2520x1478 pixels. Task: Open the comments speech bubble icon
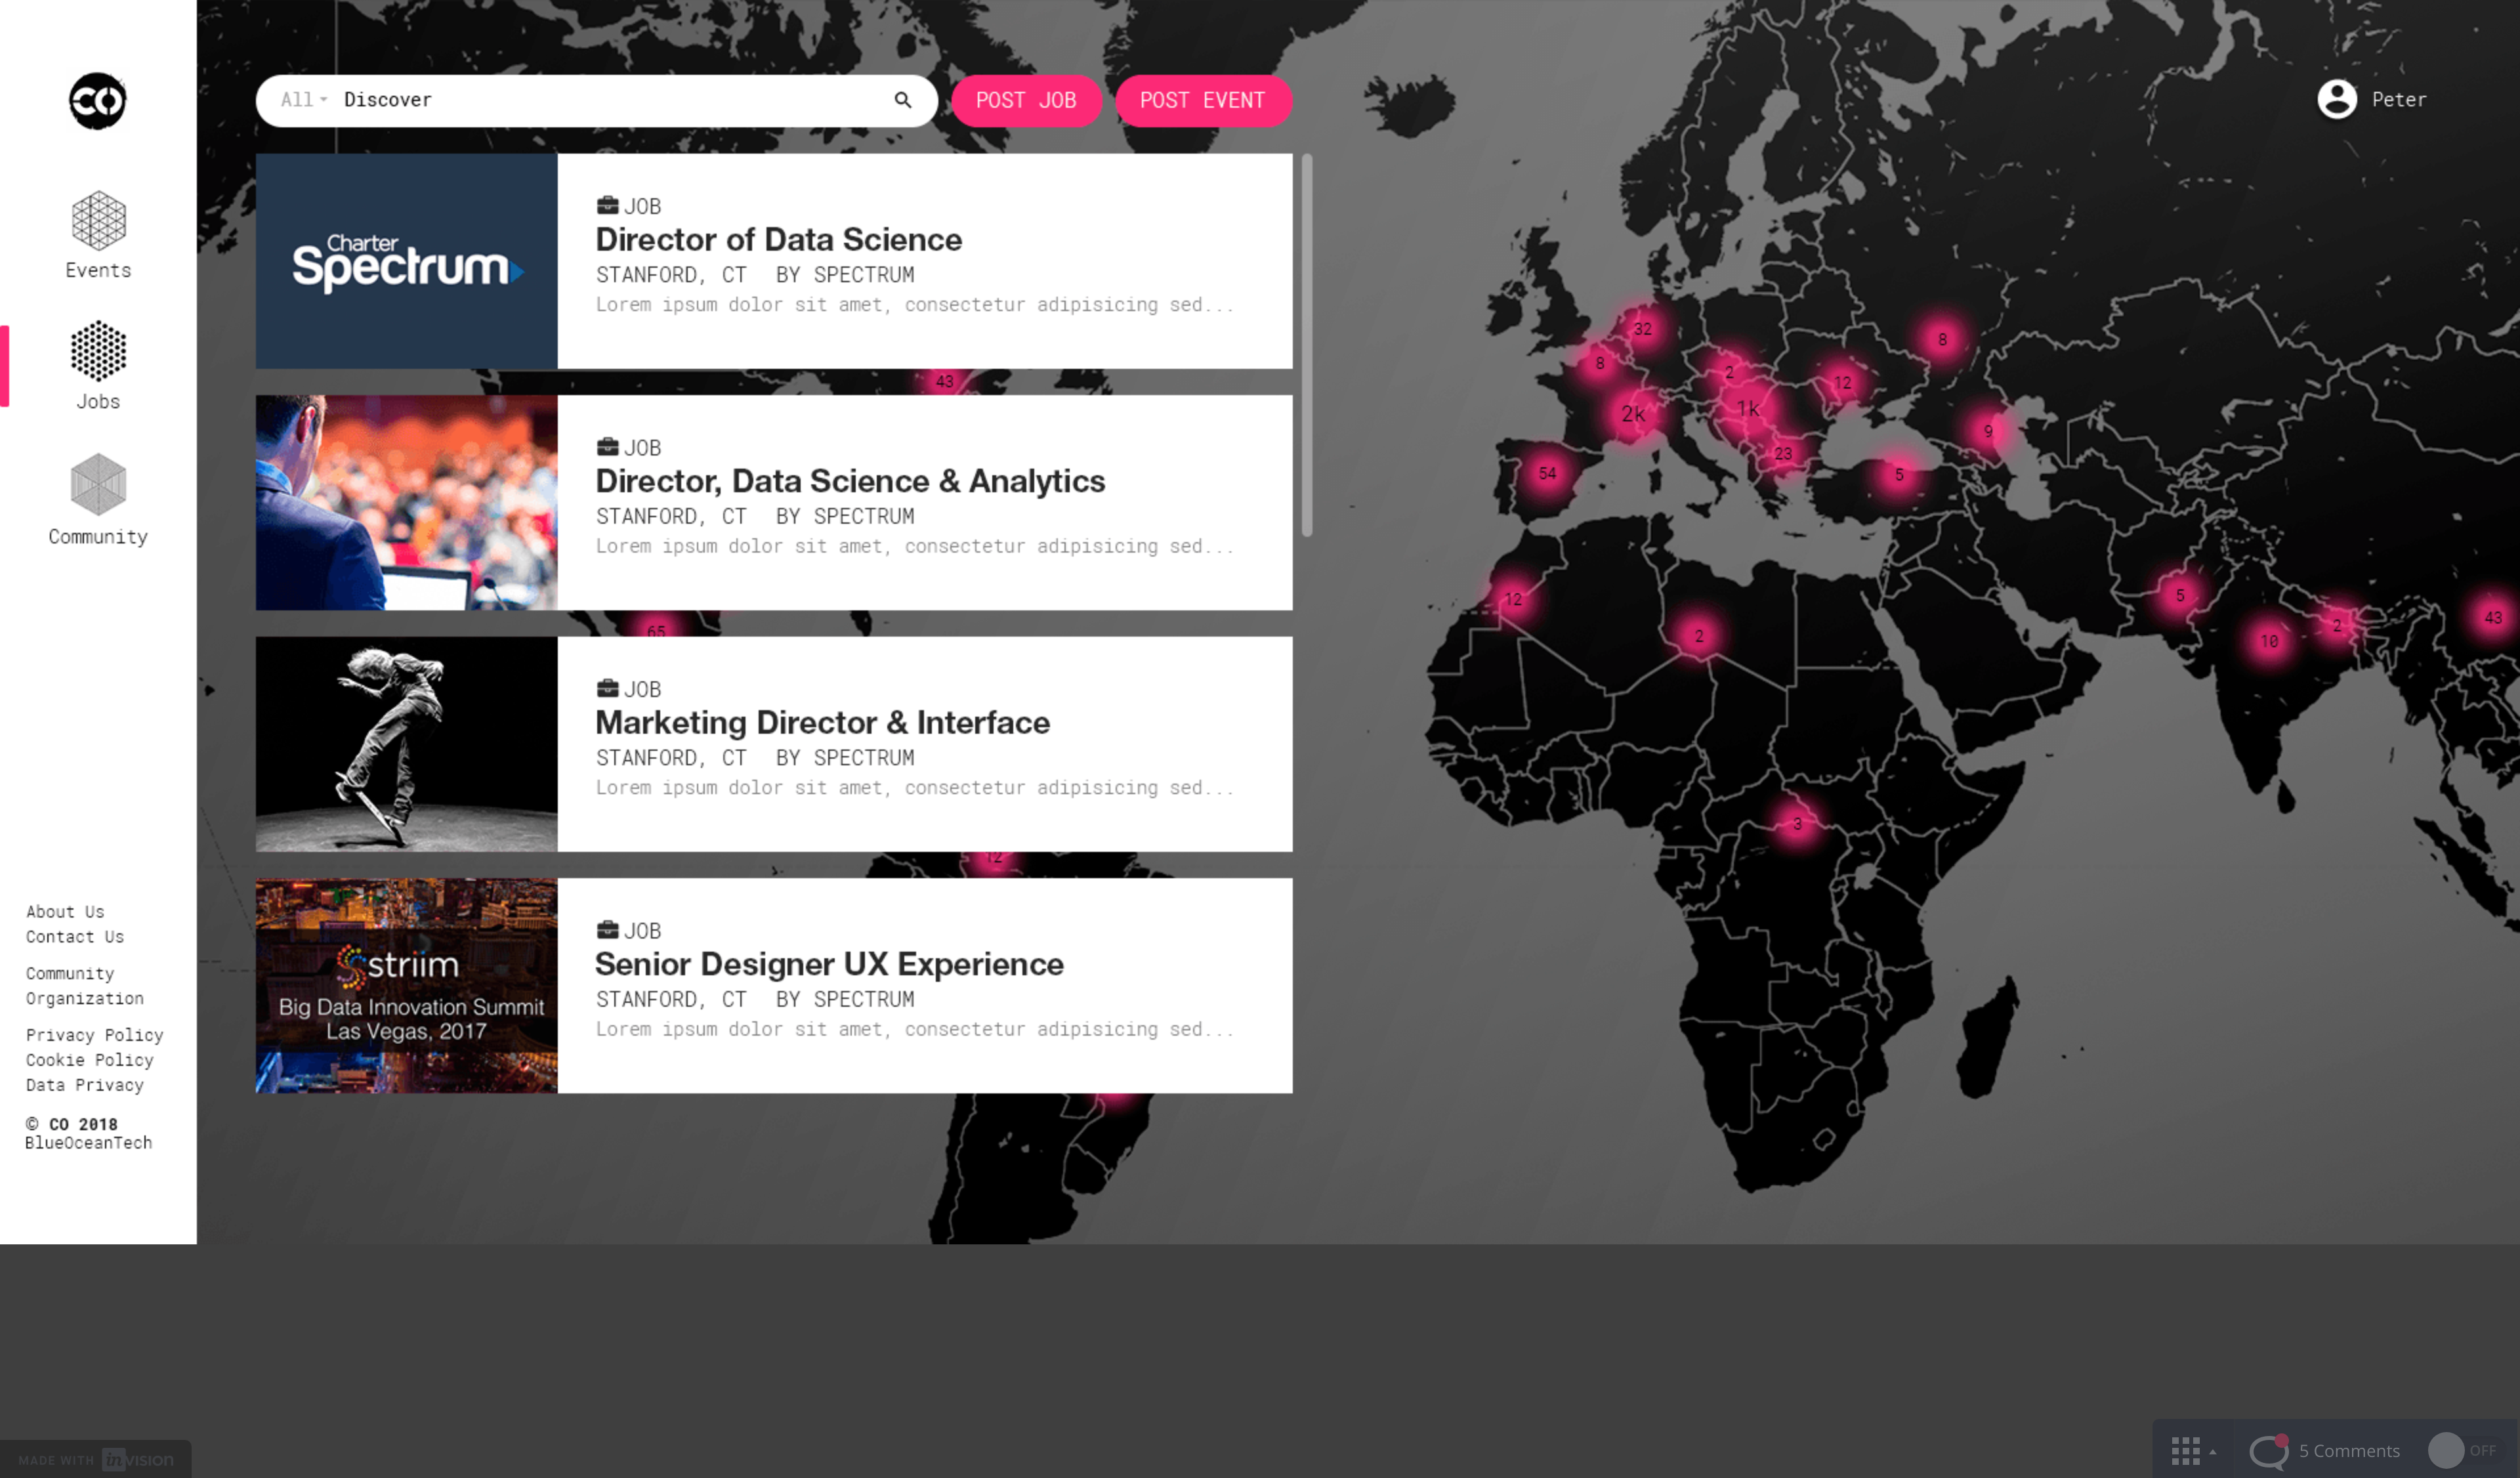tap(2268, 1450)
